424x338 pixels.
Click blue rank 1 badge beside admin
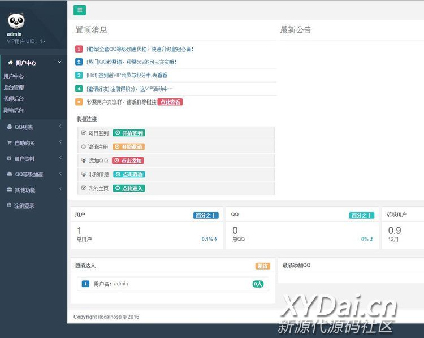coord(85,284)
